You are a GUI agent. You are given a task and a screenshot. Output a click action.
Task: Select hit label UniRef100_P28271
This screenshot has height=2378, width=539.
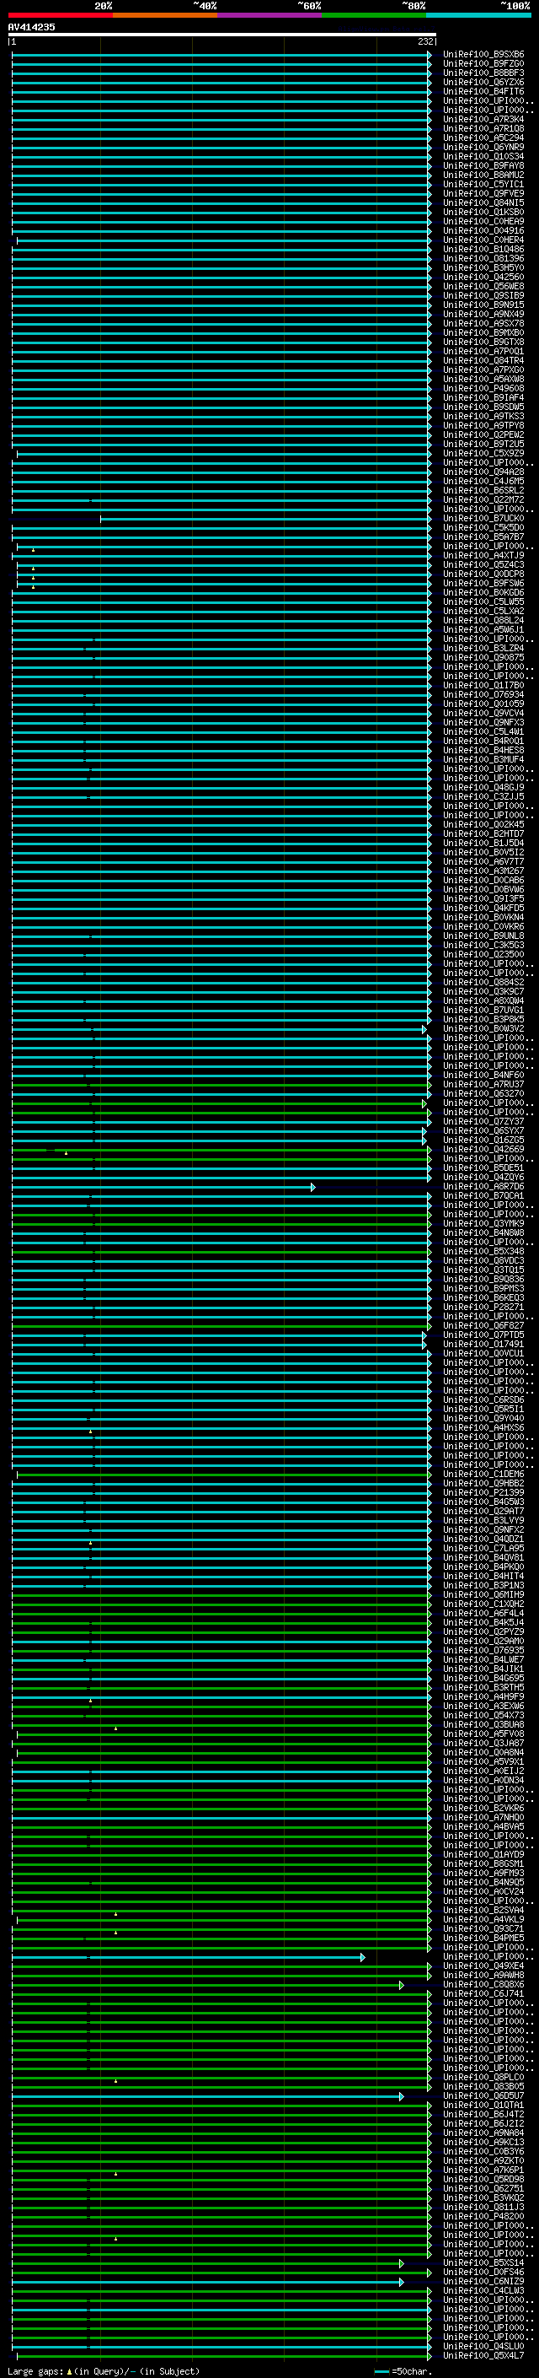(x=483, y=1308)
